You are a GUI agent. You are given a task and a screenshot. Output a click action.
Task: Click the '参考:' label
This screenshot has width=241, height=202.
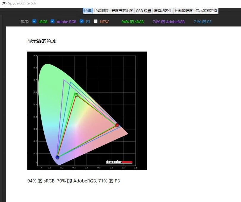[25, 22]
